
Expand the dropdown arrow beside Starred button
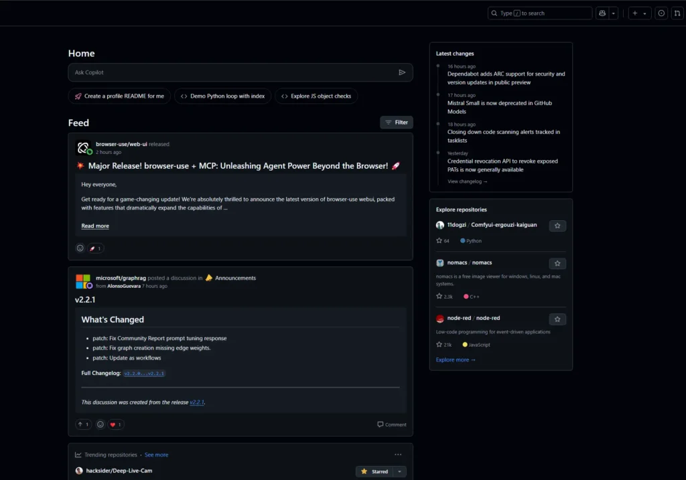pyautogui.click(x=400, y=472)
